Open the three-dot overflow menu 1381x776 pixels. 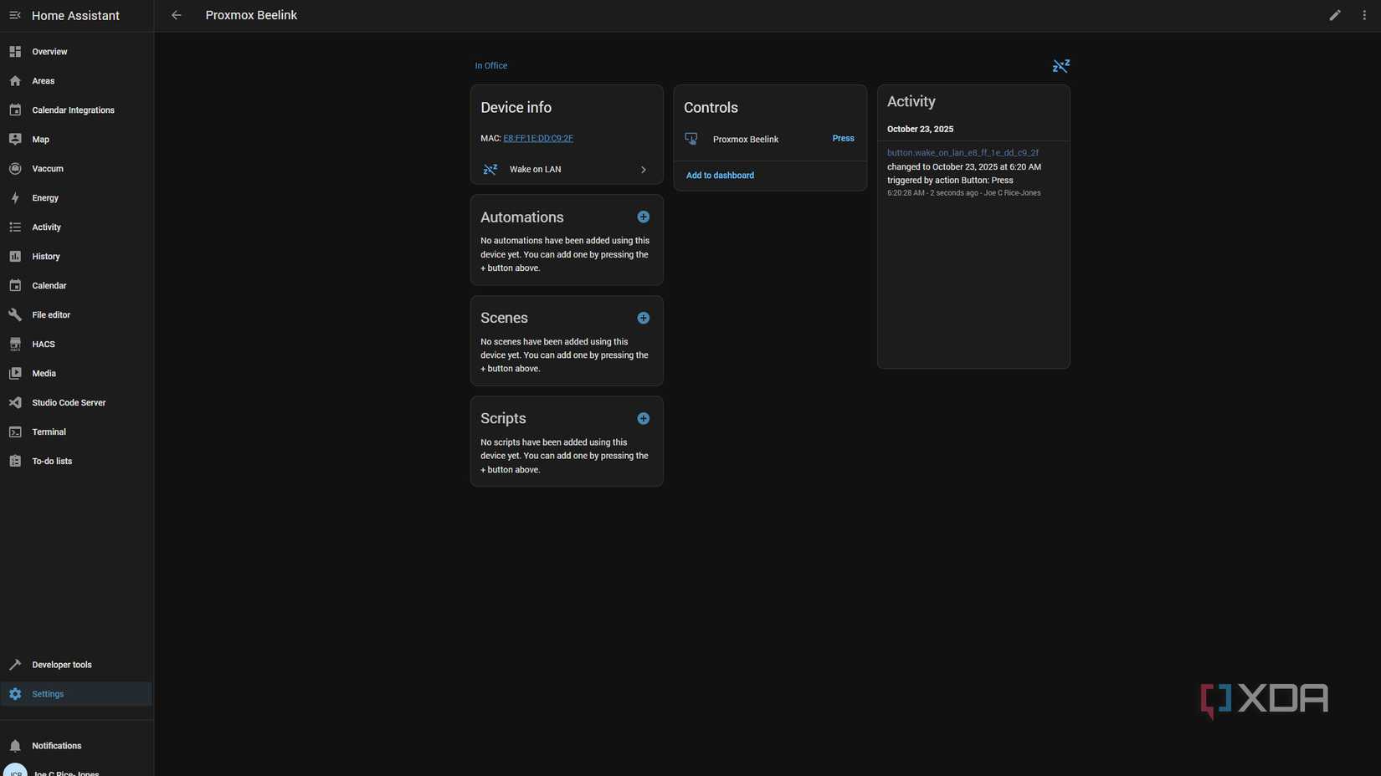point(1364,15)
